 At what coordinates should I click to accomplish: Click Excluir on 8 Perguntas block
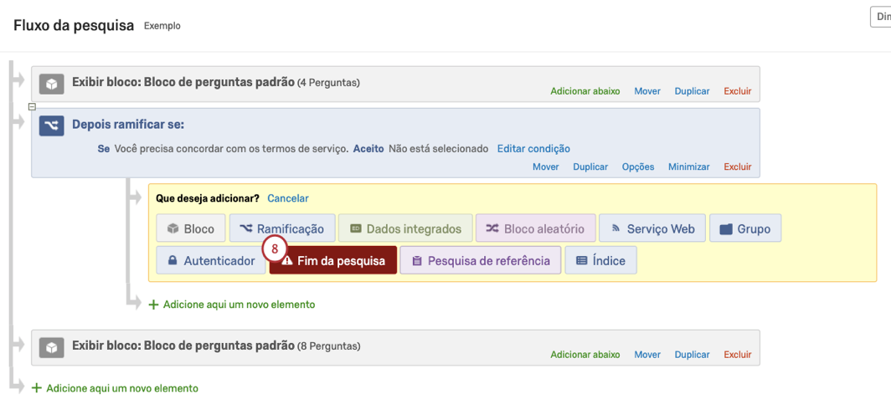[738, 355]
